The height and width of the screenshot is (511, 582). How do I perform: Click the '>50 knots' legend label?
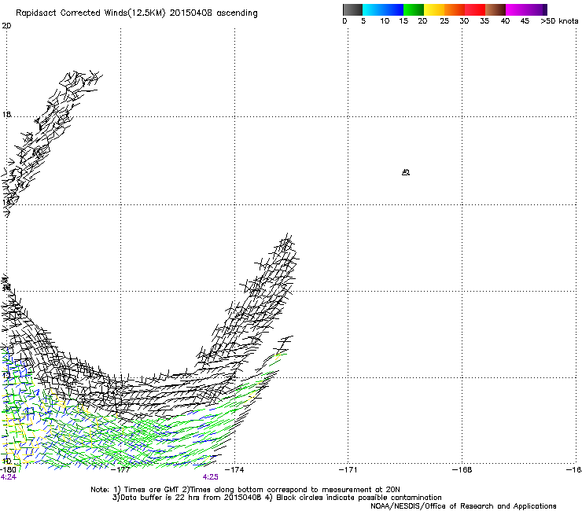559,21
